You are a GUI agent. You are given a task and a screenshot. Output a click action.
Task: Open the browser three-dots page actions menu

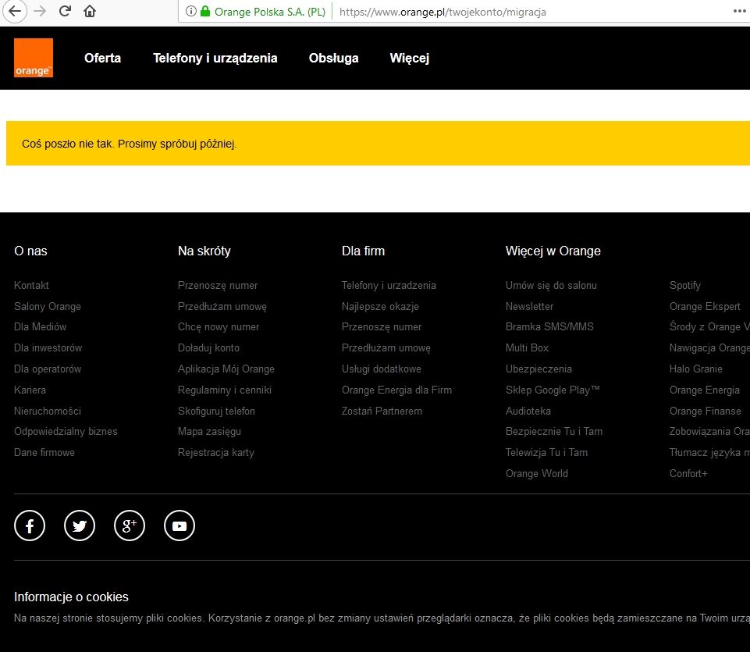(x=739, y=12)
